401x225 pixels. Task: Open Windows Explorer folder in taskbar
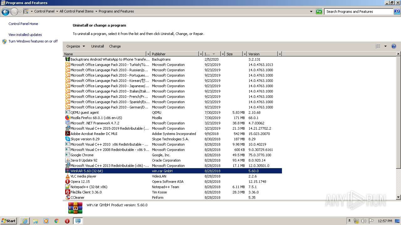click(x=35, y=221)
